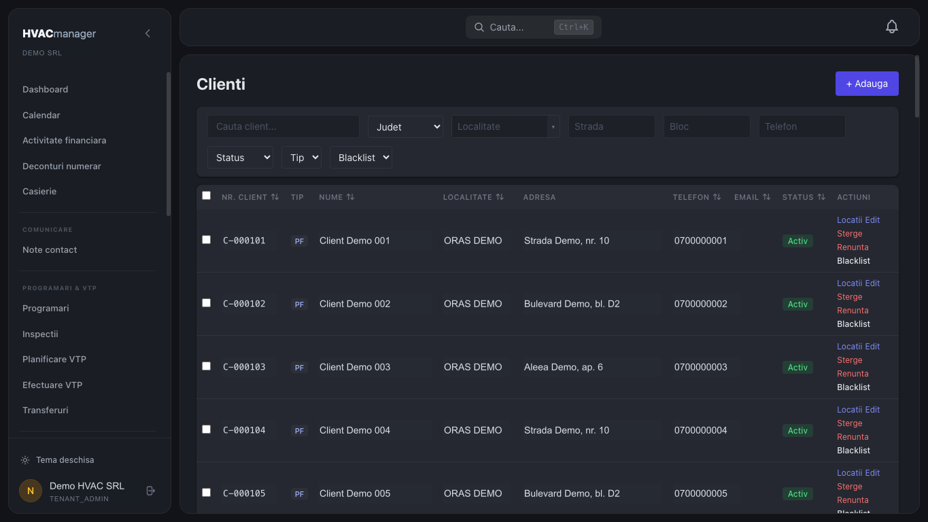
Task: Edit Client Demo 005
Action: 872,473
